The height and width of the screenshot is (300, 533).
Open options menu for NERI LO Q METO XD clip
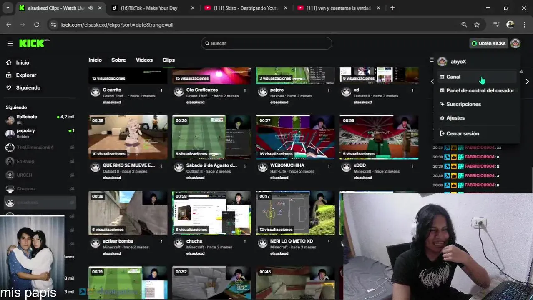329,242
